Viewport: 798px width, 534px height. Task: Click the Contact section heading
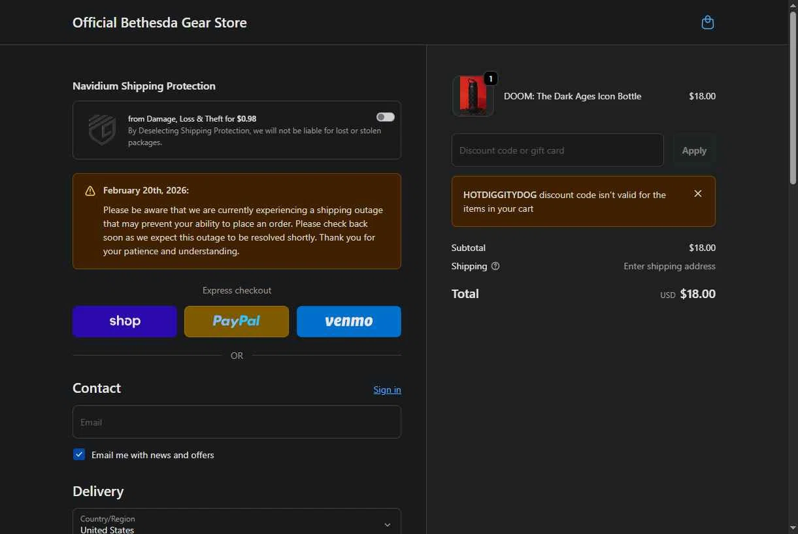[97, 388]
